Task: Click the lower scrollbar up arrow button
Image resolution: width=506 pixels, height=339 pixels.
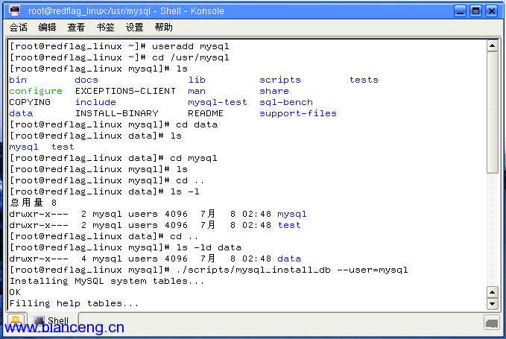Action: coord(492,292)
